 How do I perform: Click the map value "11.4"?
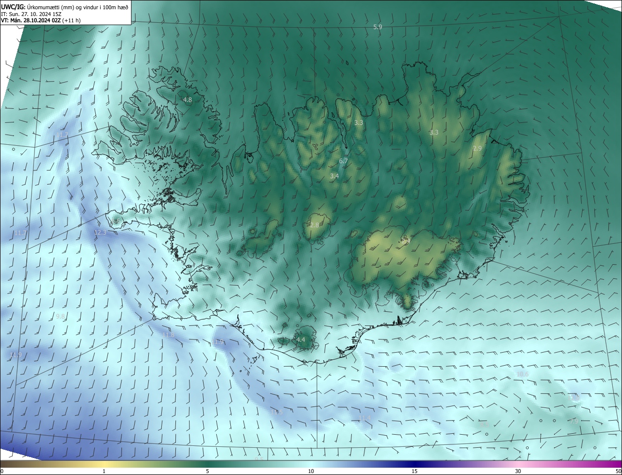(x=364, y=418)
